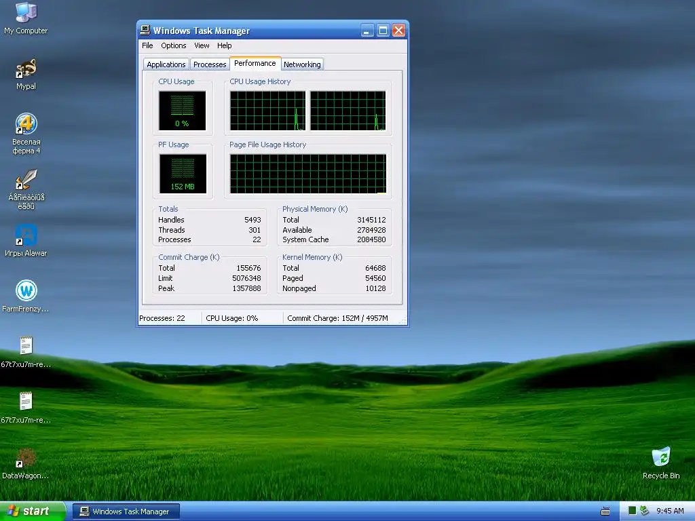The image size is (695, 521).
Task: Click the System Cache value 2084580
Action: 371,239
